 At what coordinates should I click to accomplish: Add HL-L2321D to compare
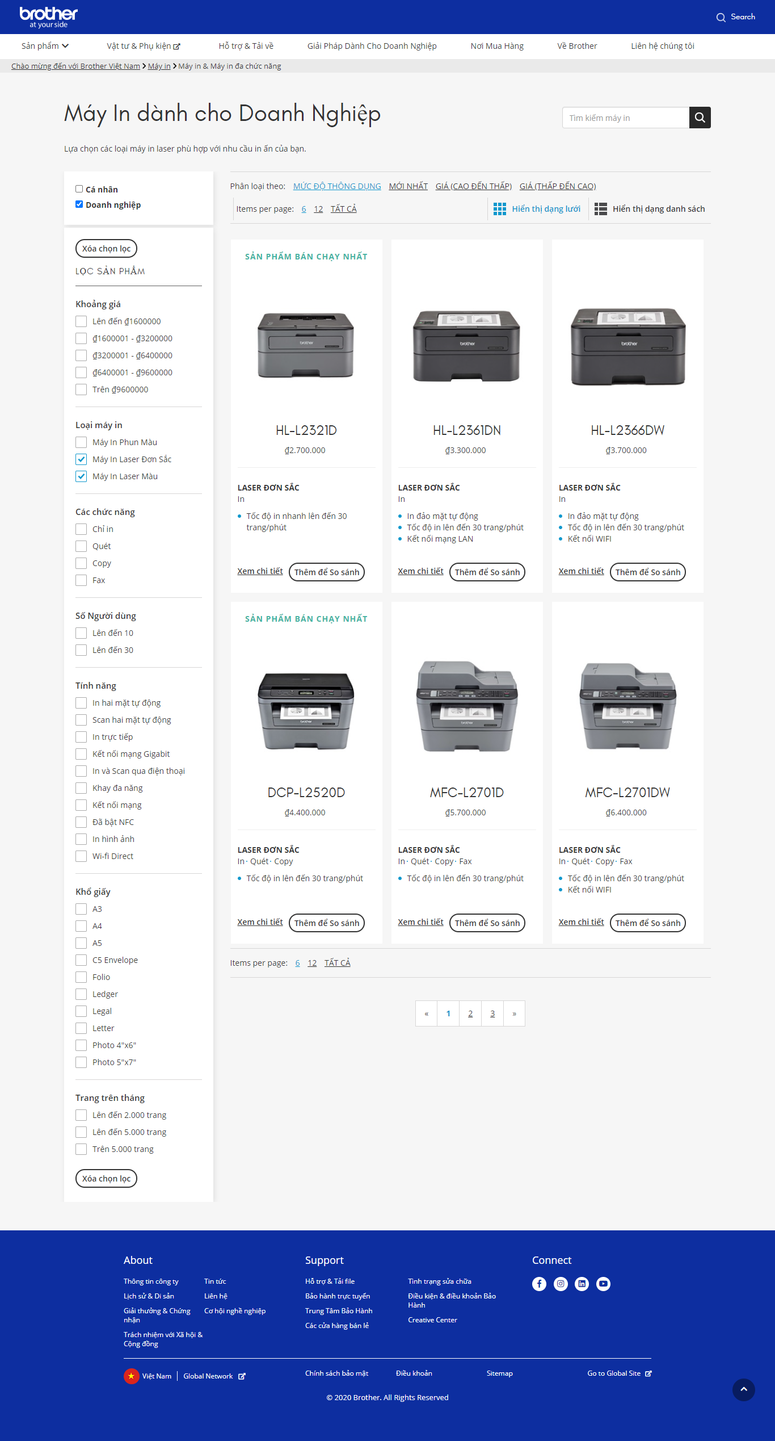tap(327, 572)
